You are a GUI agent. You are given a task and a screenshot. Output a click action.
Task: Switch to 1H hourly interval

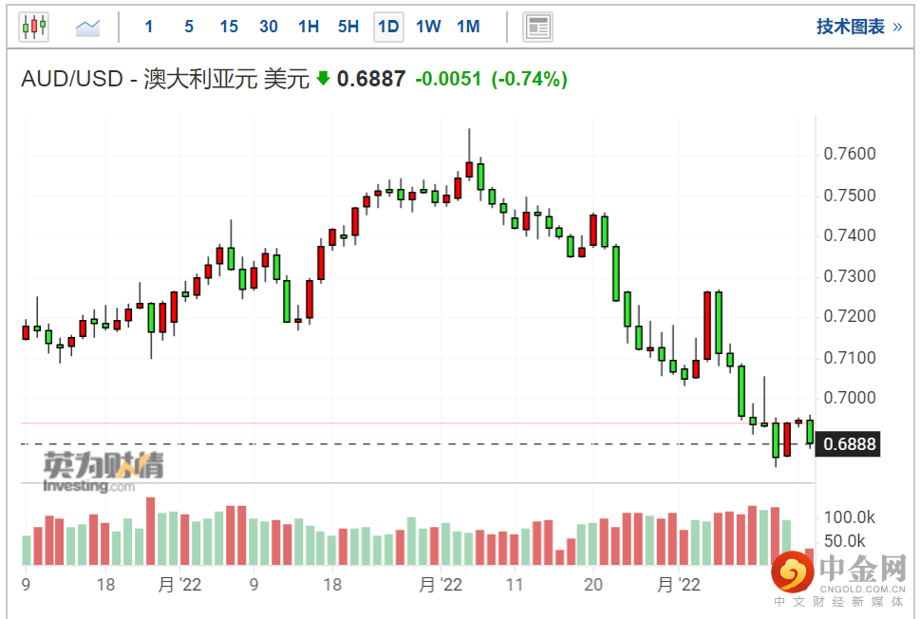(x=309, y=27)
